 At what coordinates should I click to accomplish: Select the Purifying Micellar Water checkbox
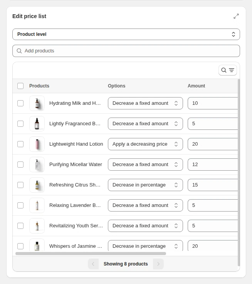pyautogui.click(x=20, y=165)
